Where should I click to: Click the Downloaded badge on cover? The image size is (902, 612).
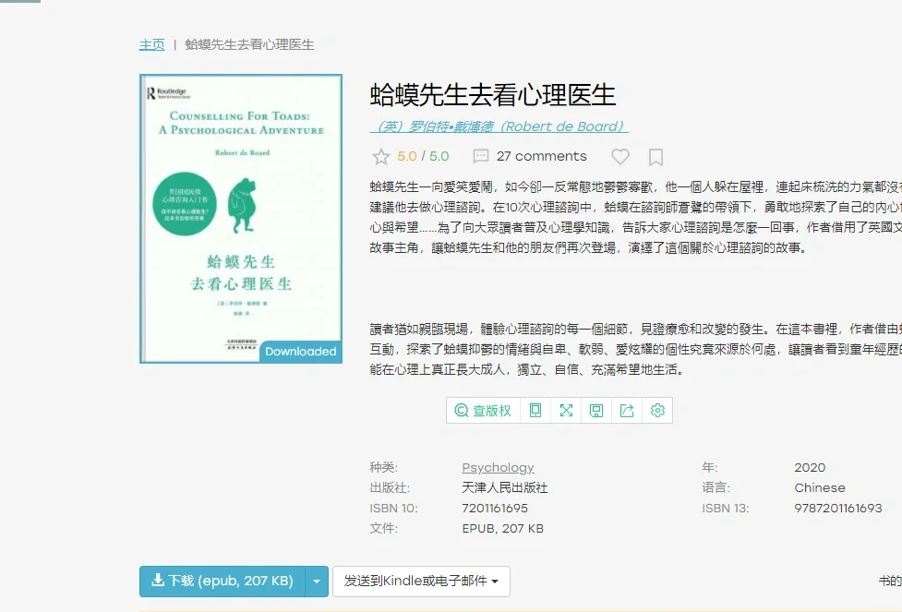(301, 352)
